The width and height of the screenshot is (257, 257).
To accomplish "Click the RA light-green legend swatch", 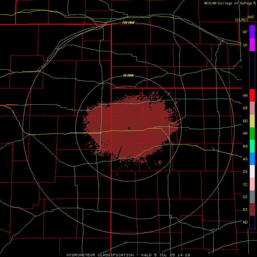I will point(252,146).
